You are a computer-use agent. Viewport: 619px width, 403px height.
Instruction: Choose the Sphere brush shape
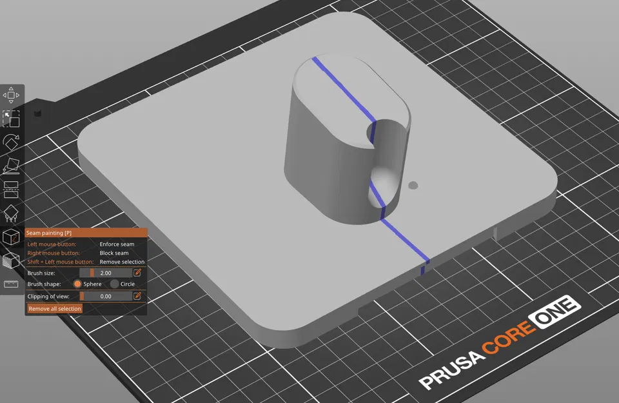tap(77, 284)
